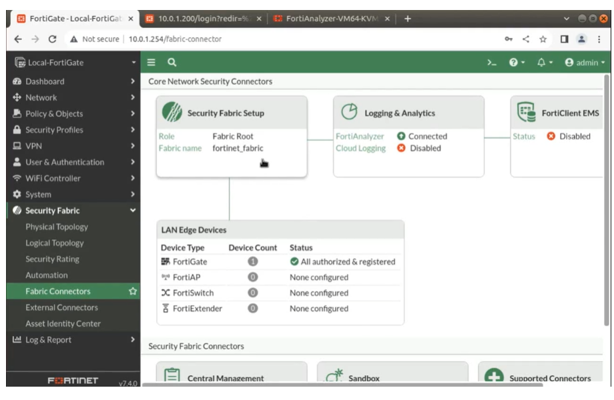Click the browser share icon
614x400 pixels.
point(526,39)
